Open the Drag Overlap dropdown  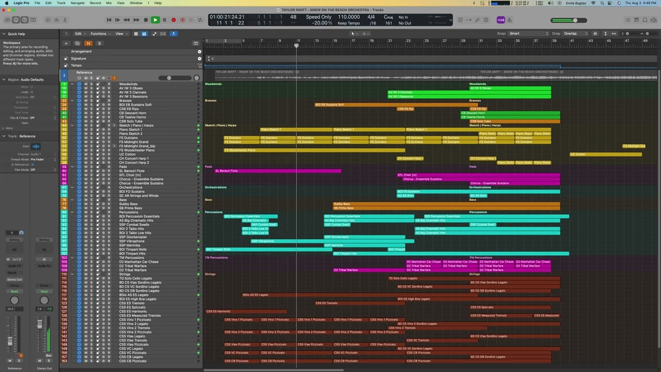576,34
